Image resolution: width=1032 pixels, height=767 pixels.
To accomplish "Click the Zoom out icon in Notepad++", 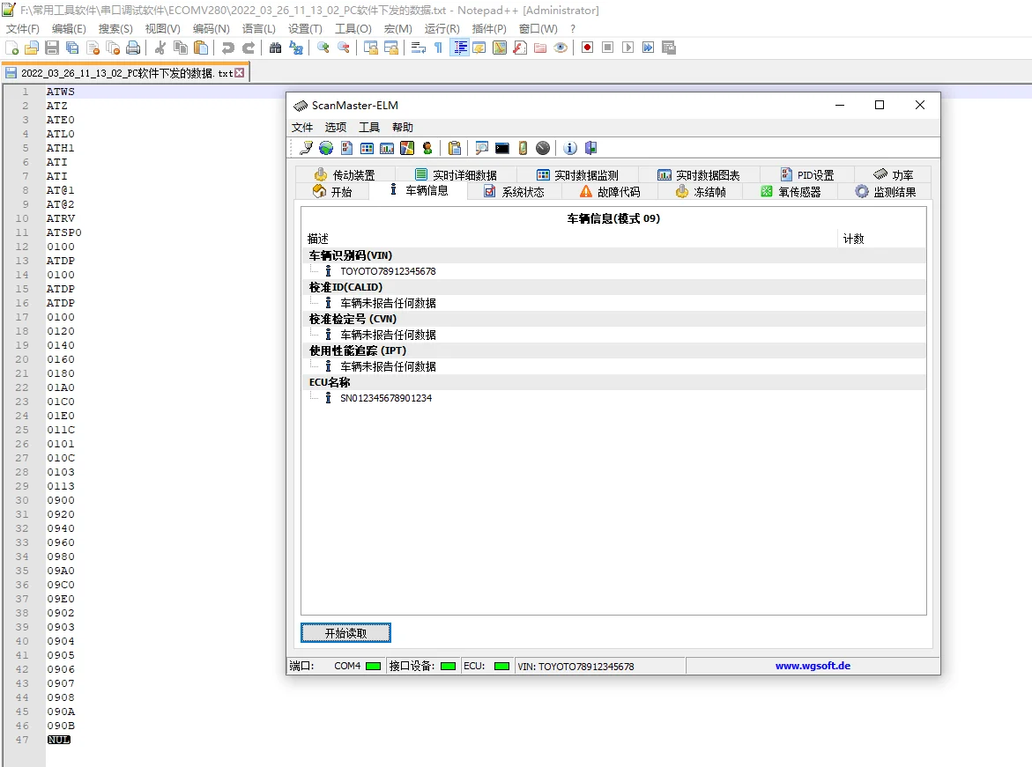I will [343, 48].
